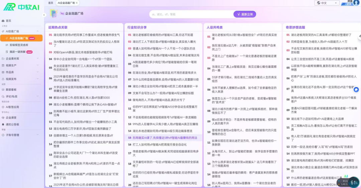
Task: Click the icon beside 数据看板
Action: (x=3, y=90)
